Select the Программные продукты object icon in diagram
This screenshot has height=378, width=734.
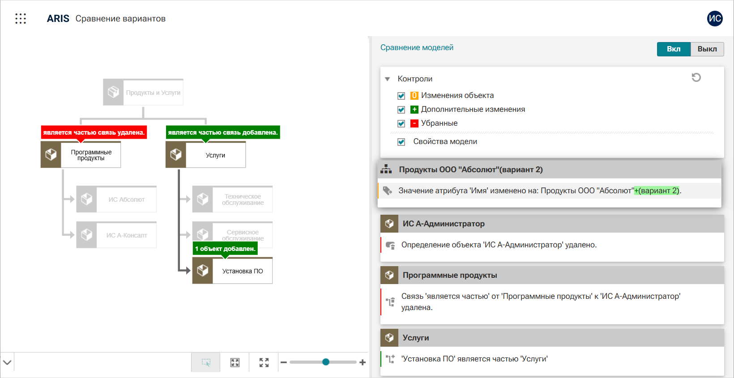[x=51, y=155]
